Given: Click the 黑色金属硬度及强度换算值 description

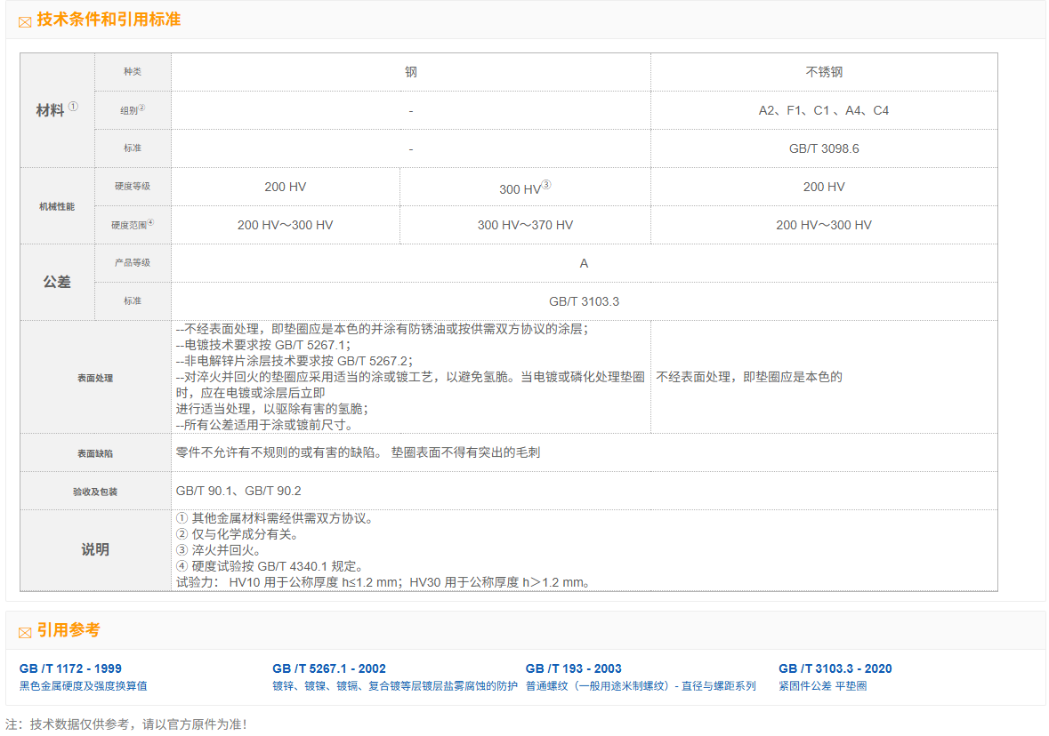Looking at the screenshot, I should 83,686.
